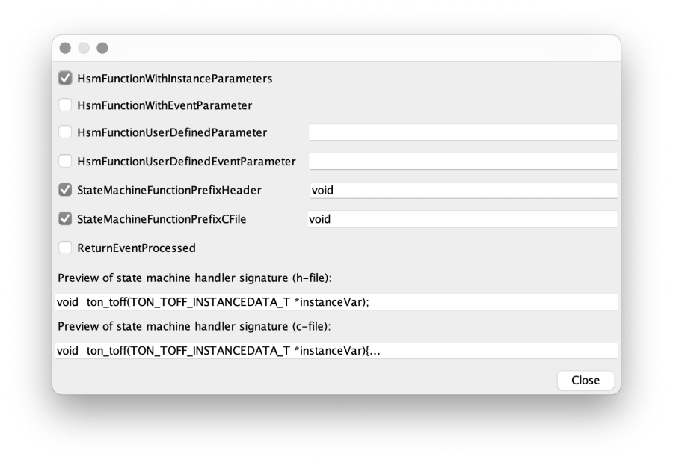The width and height of the screenshot is (673, 463).
Task: Disable StateMachineFunctionPrefixHeader checkbox
Action: coord(65,190)
